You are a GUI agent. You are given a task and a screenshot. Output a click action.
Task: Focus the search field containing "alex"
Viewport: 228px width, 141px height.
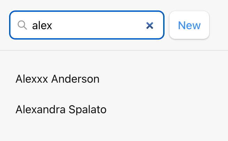pos(87,25)
